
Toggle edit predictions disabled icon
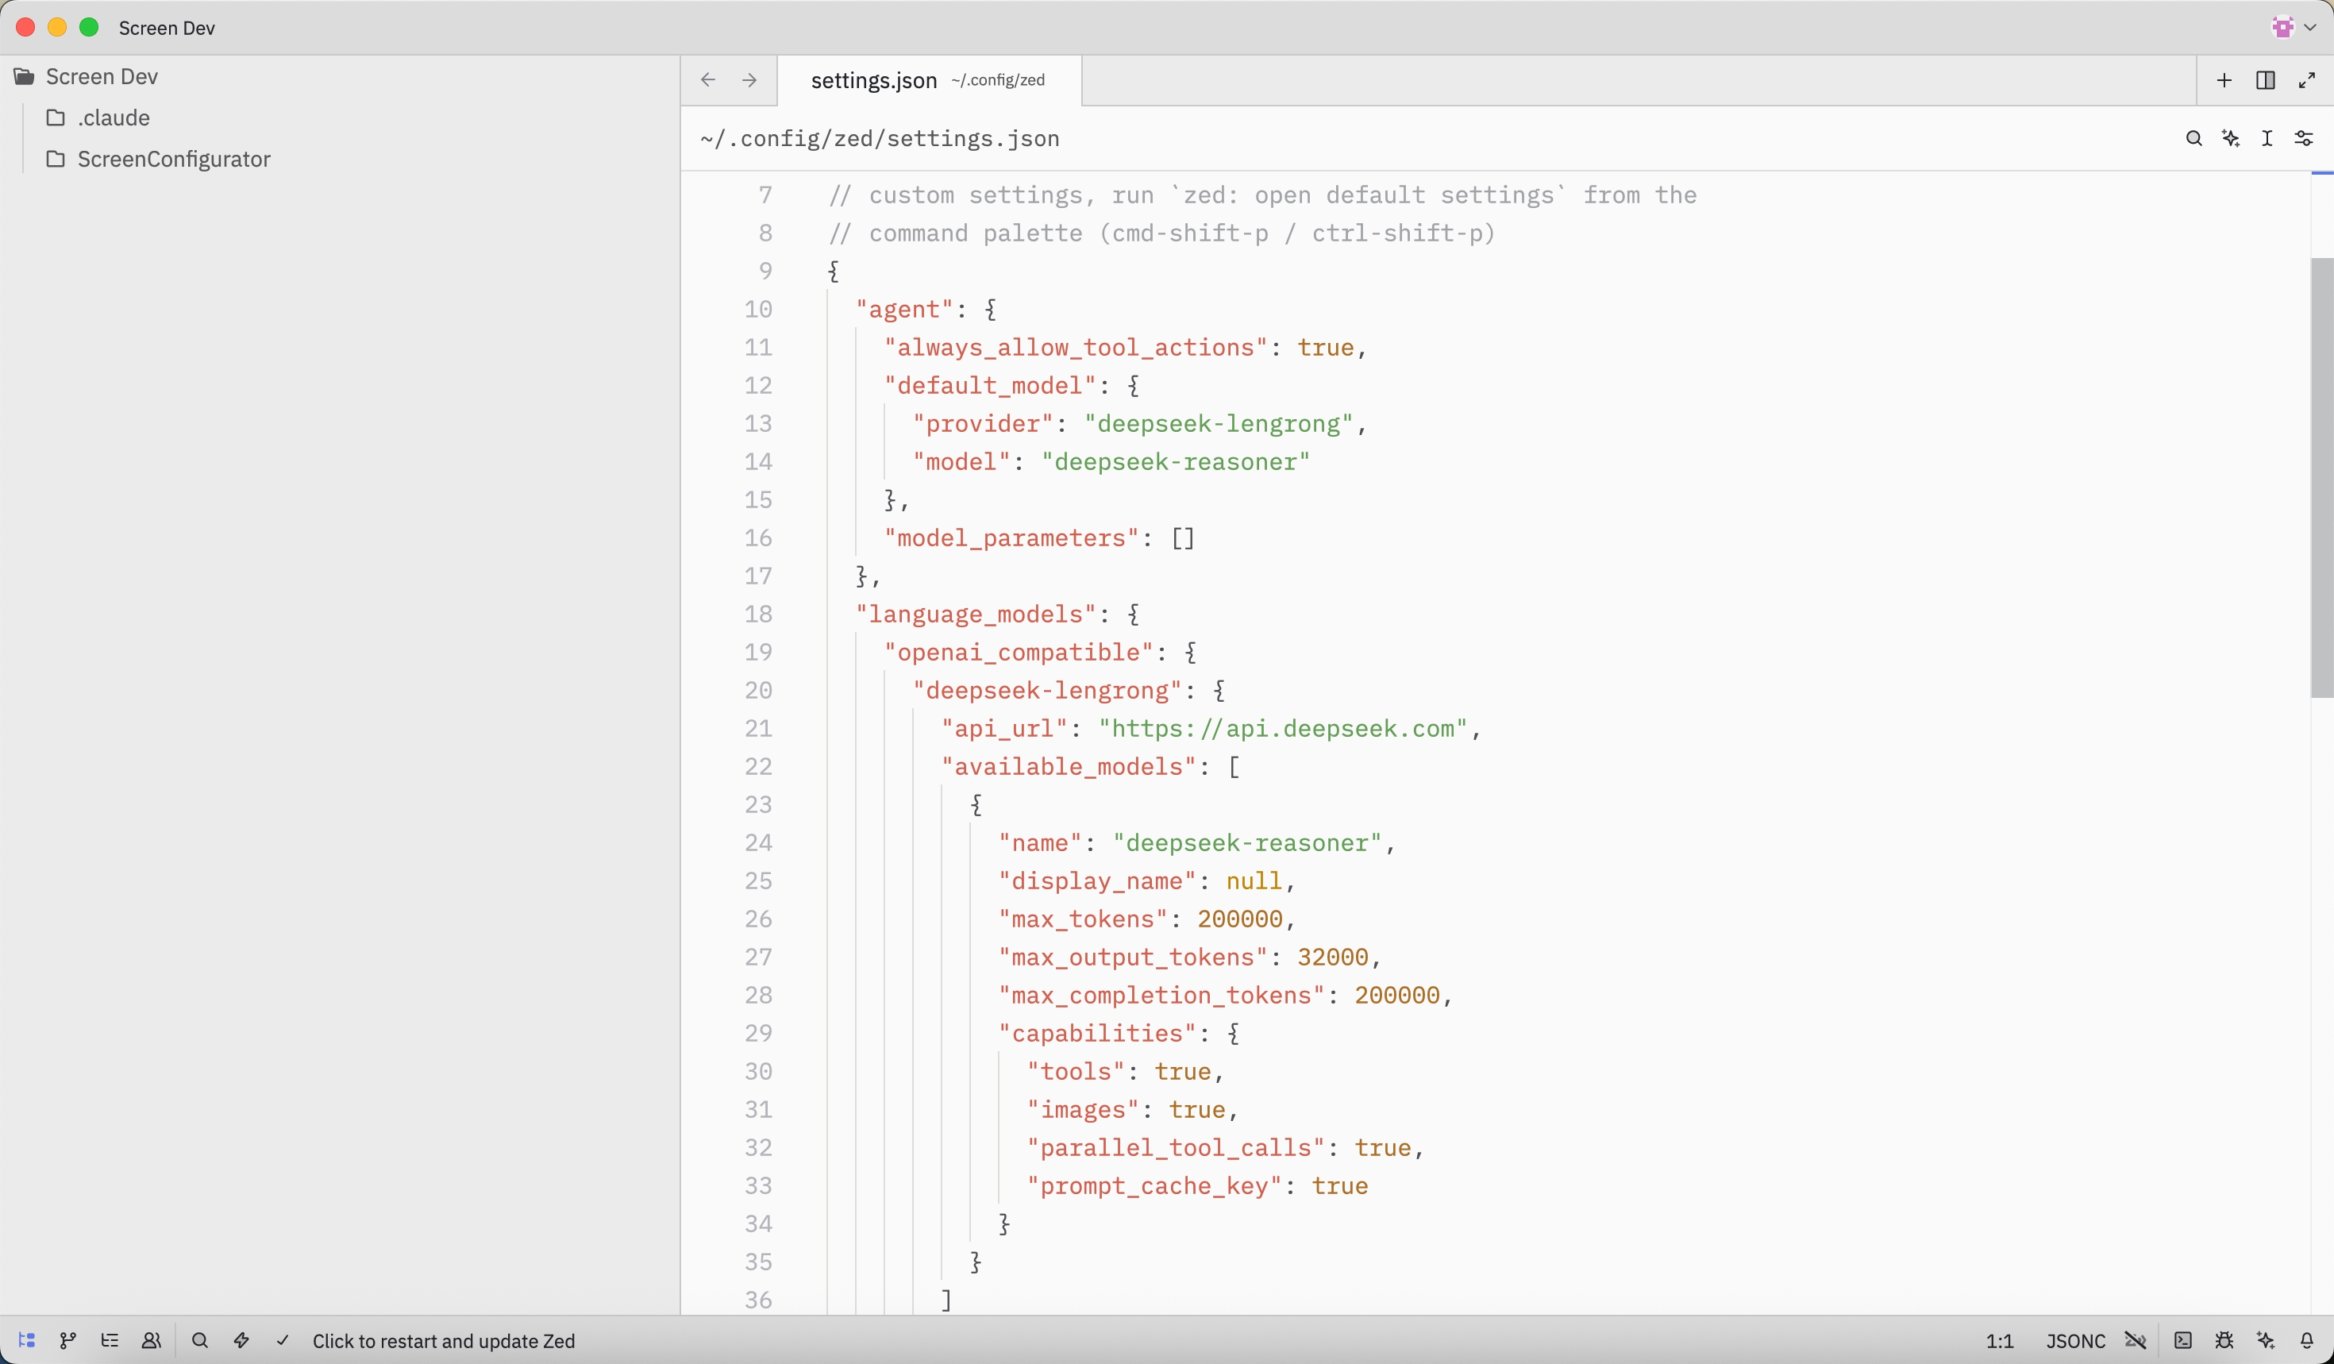2135,1340
